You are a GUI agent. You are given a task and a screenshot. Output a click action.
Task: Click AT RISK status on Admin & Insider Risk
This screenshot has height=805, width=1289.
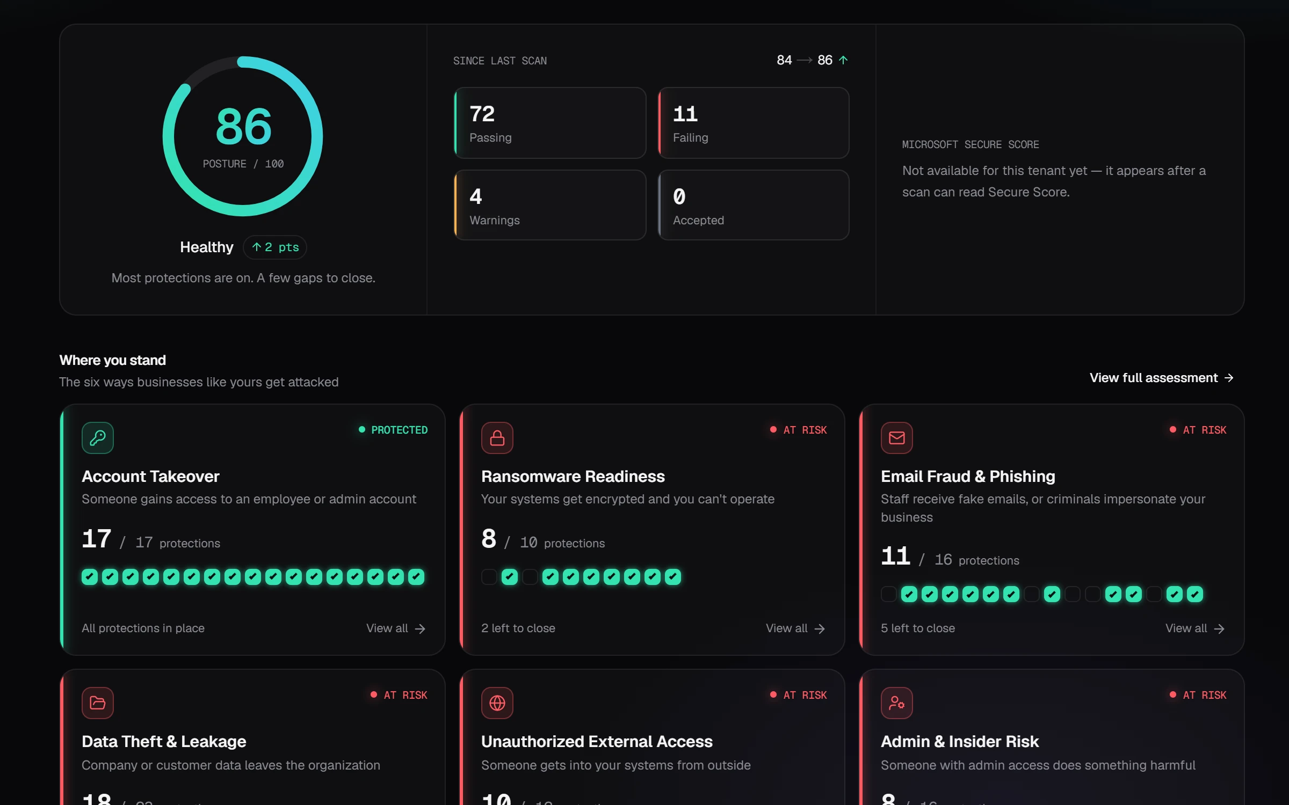[1198, 695]
